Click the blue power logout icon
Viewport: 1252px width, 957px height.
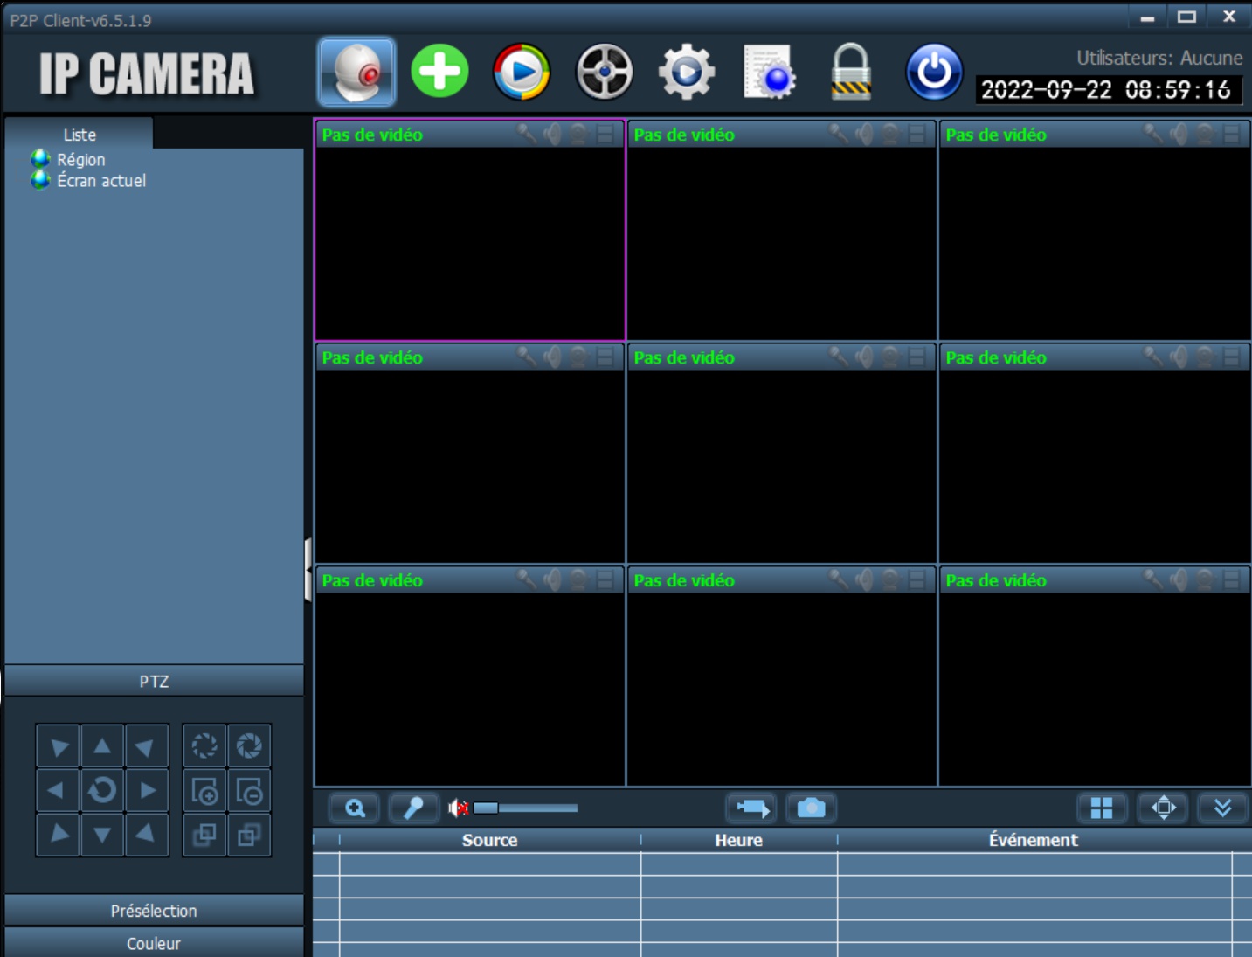click(x=934, y=72)
